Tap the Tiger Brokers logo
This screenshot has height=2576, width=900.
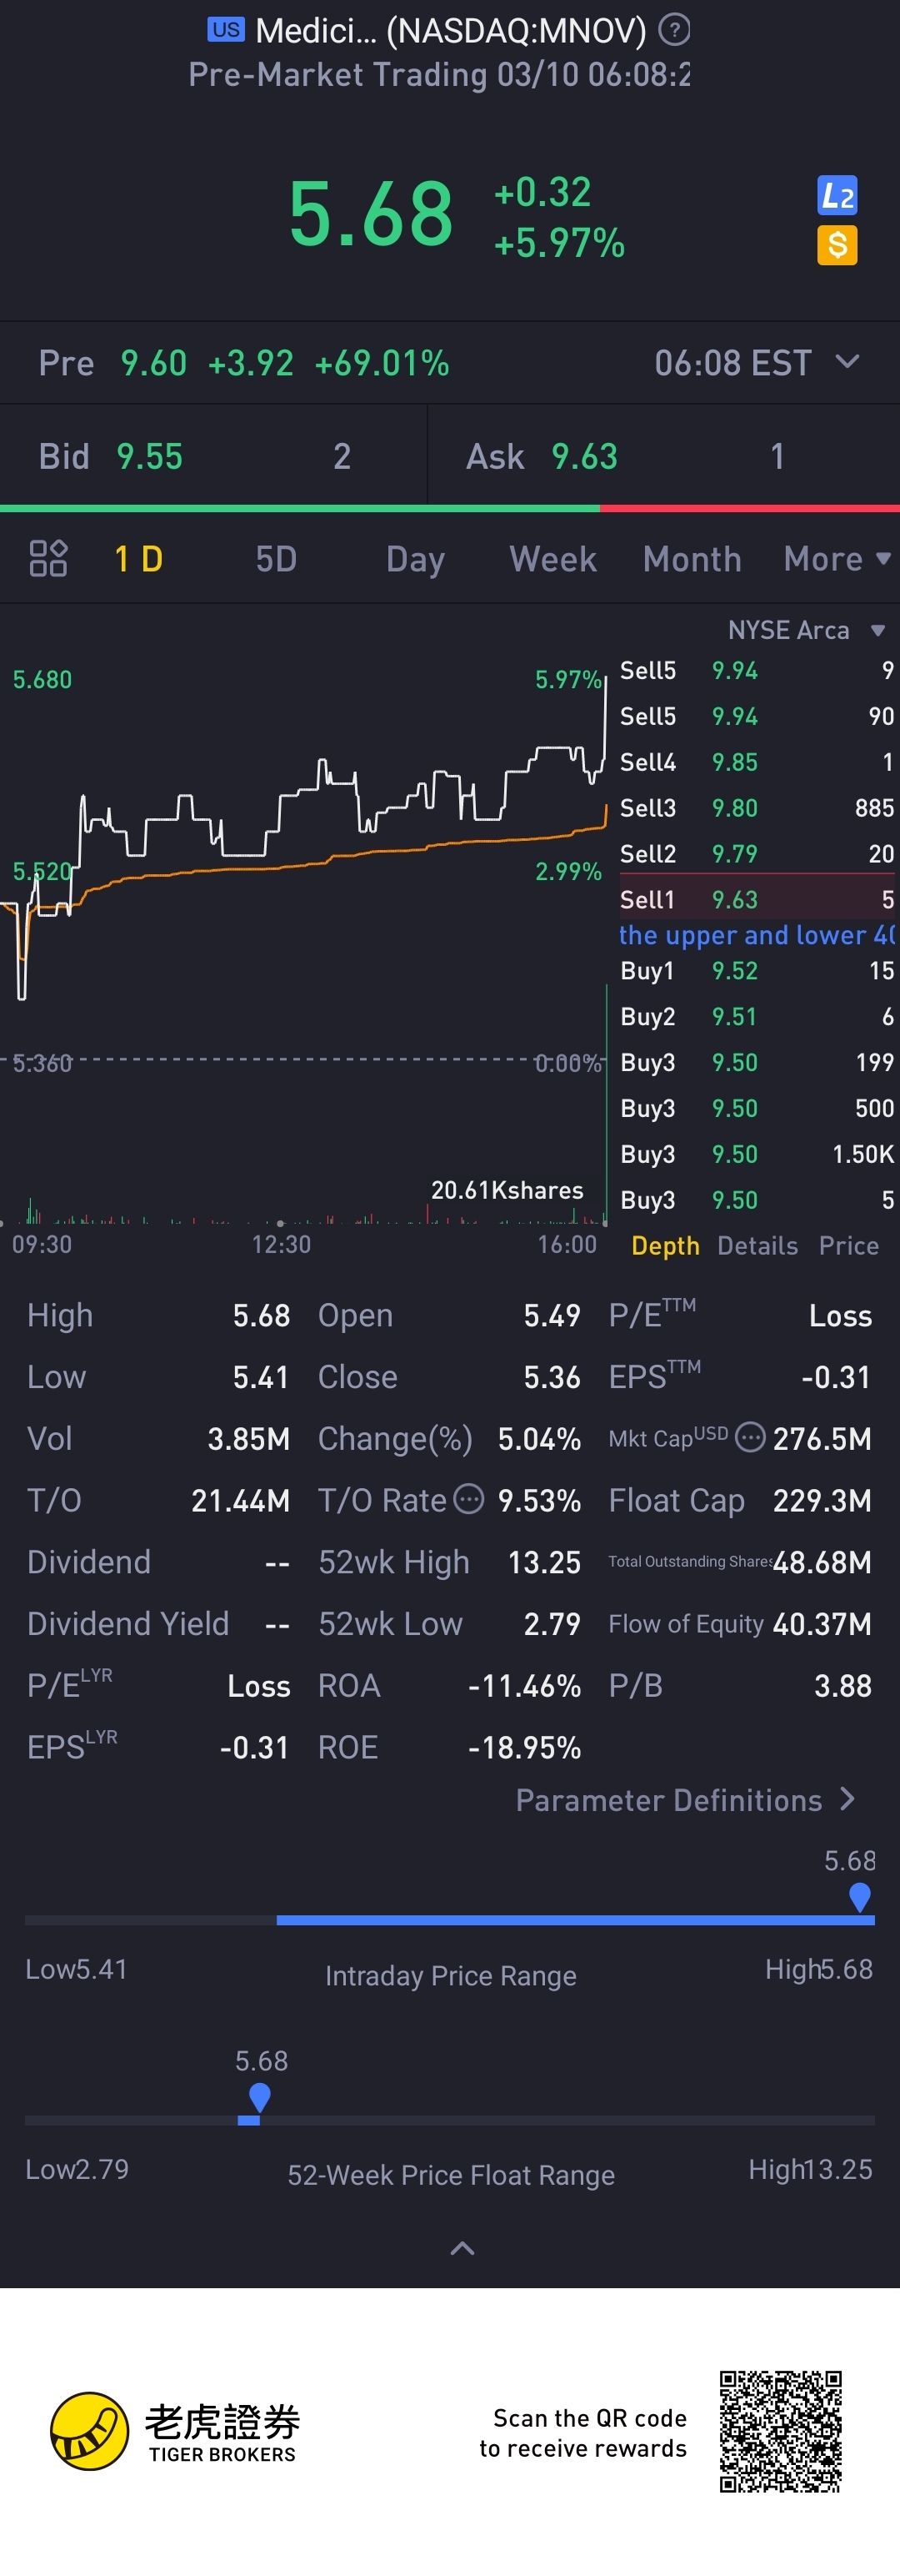pyautogui.click(x=175, y=2432)
